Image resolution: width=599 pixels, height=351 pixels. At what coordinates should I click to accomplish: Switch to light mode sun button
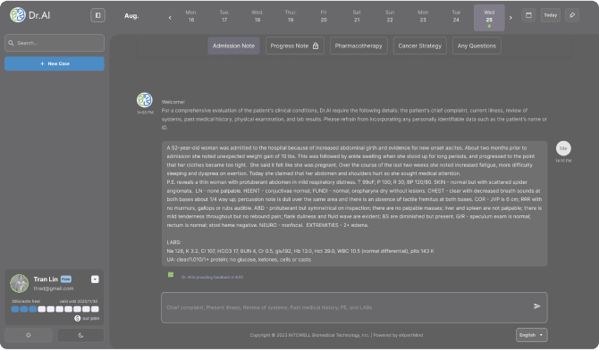[x=29, y=335]
